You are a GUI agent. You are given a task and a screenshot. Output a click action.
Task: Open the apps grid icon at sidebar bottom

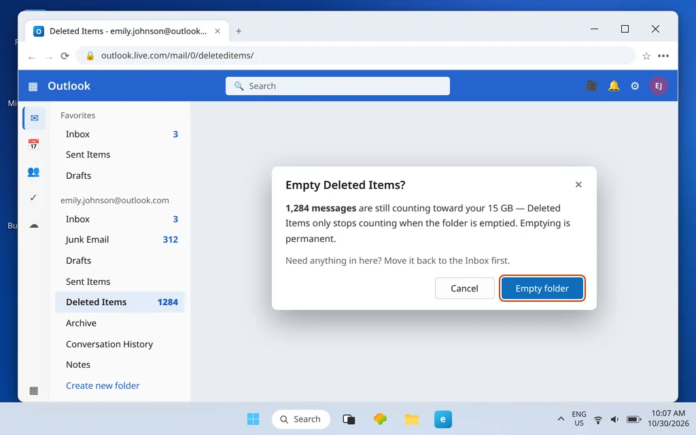tap(34, 391)
